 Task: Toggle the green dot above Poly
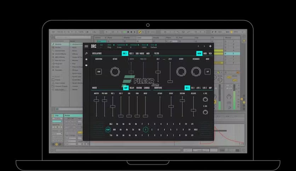(x=114, y=45)
